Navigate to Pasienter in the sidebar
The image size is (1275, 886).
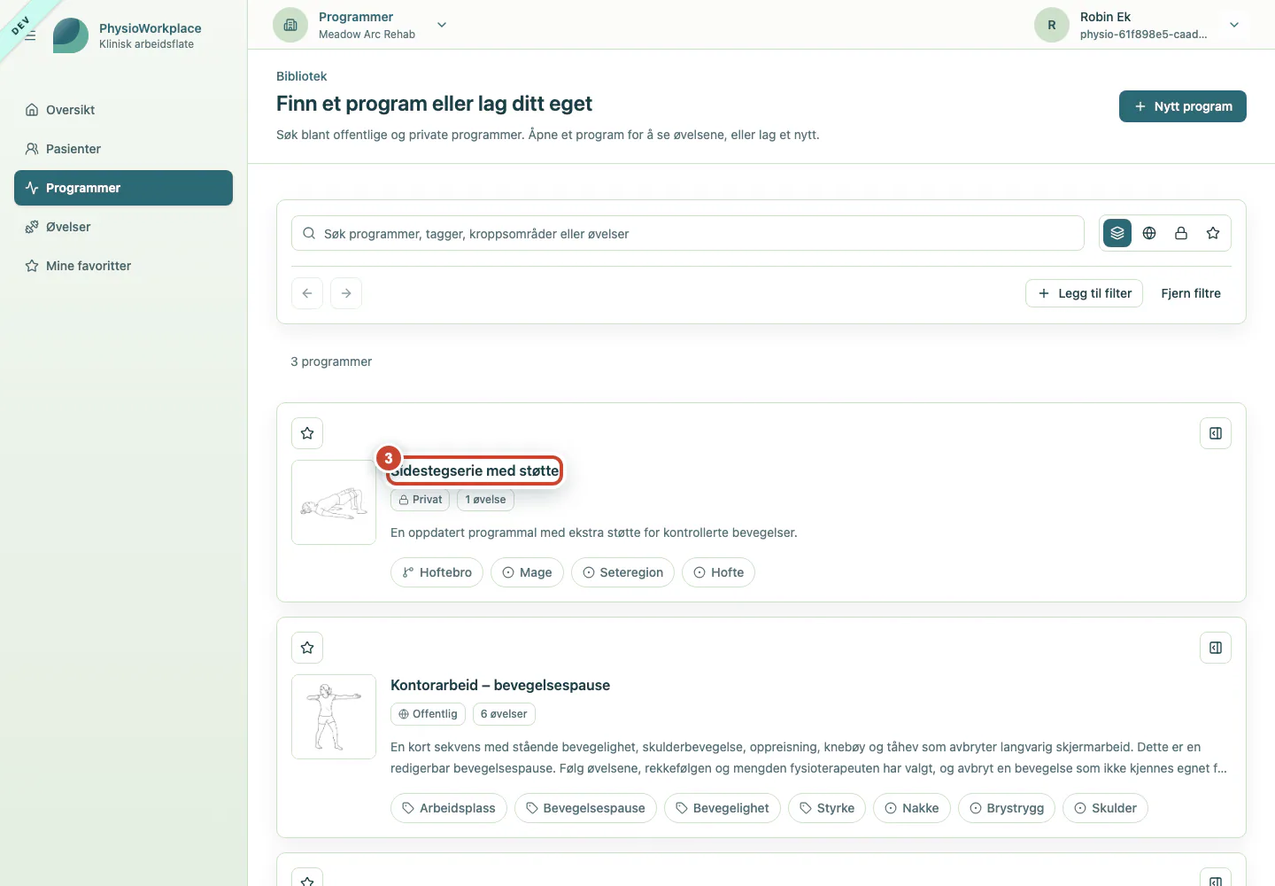click(x=123, y=149)
